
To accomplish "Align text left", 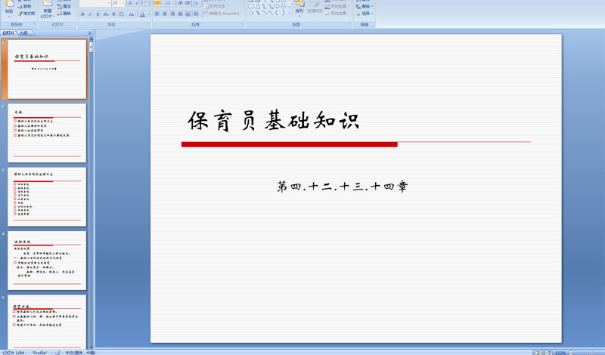I will tap(157, 14).
